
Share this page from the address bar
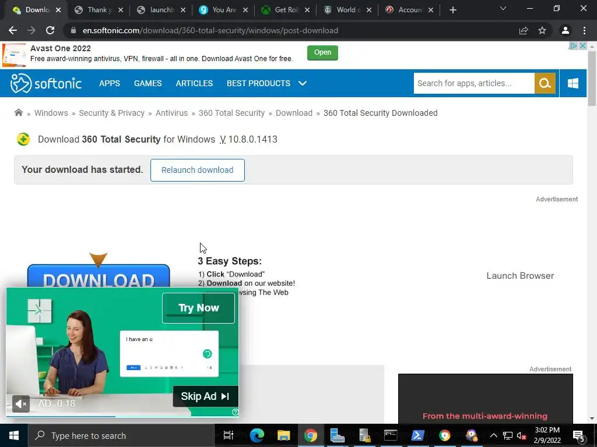[524, 30]
